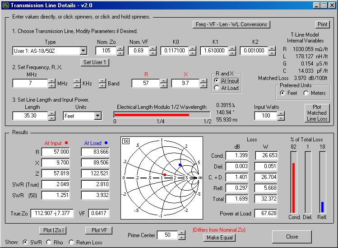Click the electrical length red bar
The image size is (338, 248).
151,115
